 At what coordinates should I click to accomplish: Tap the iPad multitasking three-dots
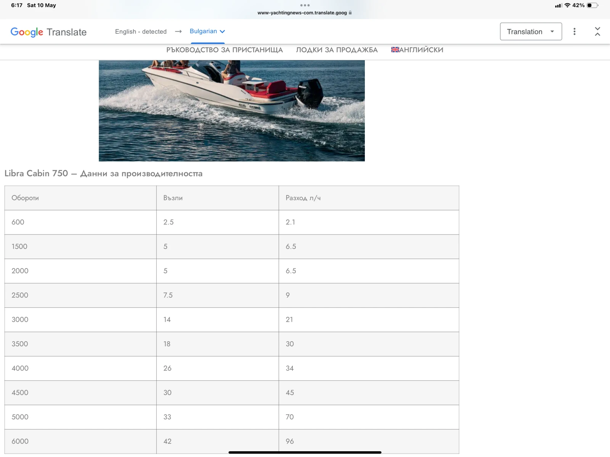coord(305,5)
